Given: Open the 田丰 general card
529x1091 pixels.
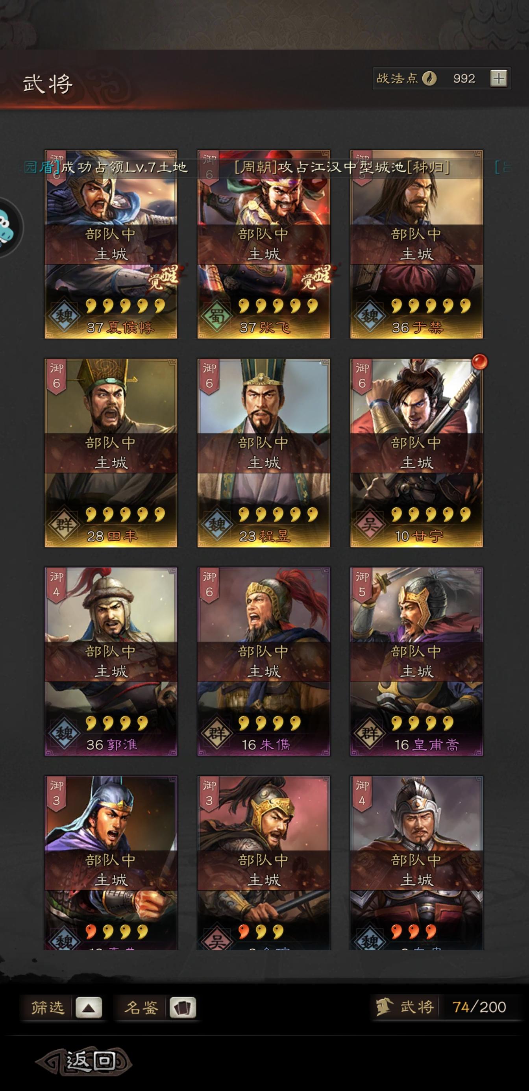Looking at the screenshot, I should pos(111,453).
